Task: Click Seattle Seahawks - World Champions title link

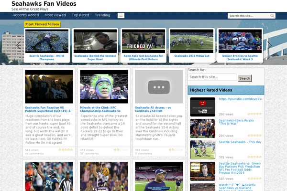Action: 47,58
